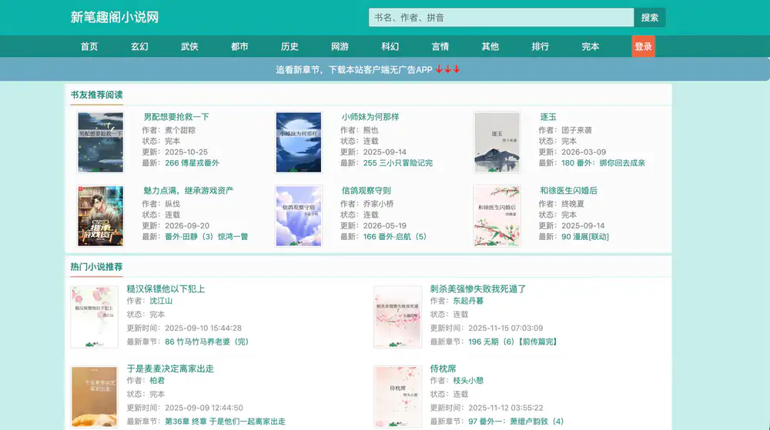770x430 pixels.
Task: Open the 玄幻 category tab
Action: 139,47
